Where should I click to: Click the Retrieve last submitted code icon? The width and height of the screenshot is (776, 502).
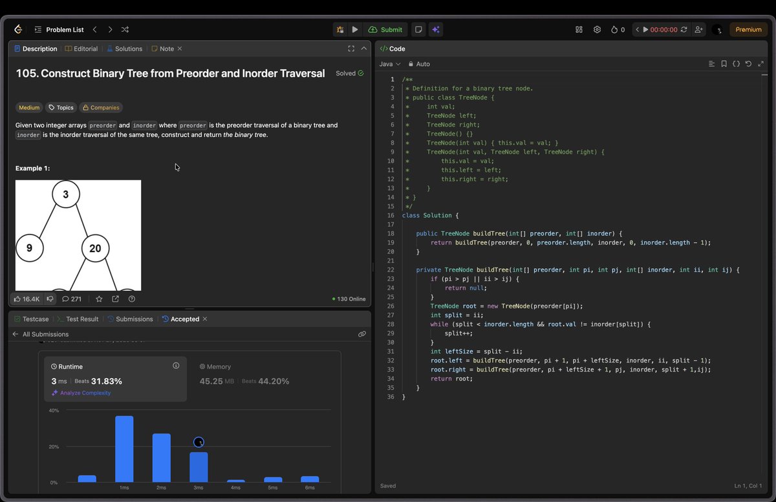(x=749, y=64)
